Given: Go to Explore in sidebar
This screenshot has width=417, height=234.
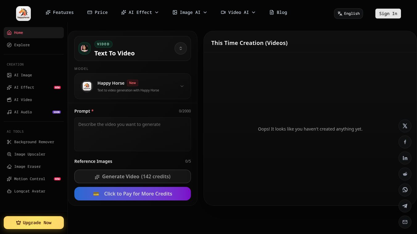Looking at the screenshot, I should point(22,45).
